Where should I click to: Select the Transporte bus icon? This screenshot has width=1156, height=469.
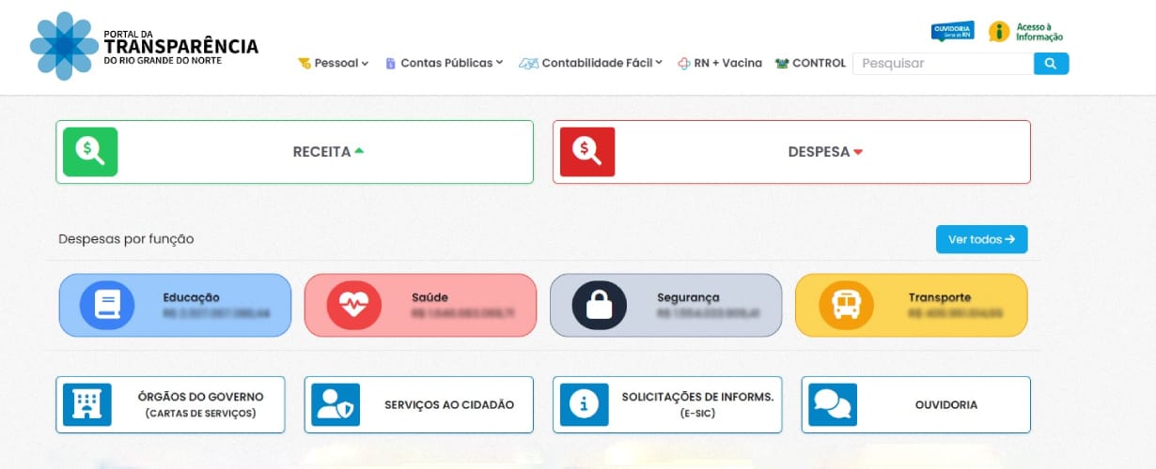point(845,305)
